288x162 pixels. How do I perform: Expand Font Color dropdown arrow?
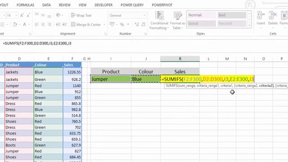29,24
